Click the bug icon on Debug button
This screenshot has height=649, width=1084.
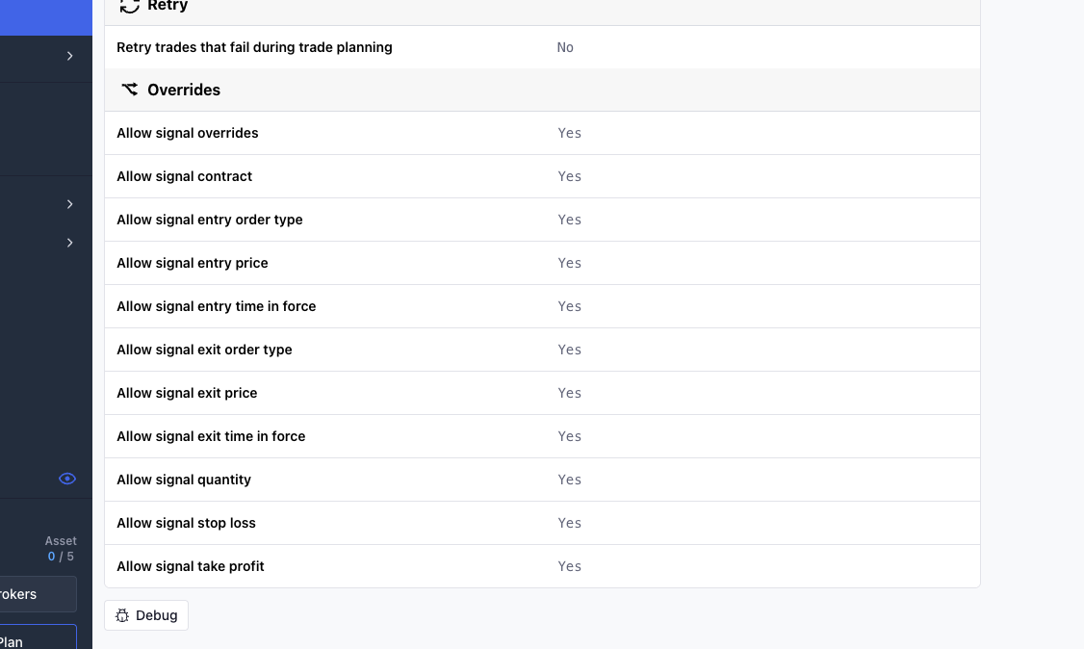[122, 615]
